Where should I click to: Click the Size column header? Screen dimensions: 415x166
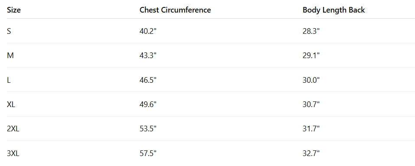coord(14,10)
